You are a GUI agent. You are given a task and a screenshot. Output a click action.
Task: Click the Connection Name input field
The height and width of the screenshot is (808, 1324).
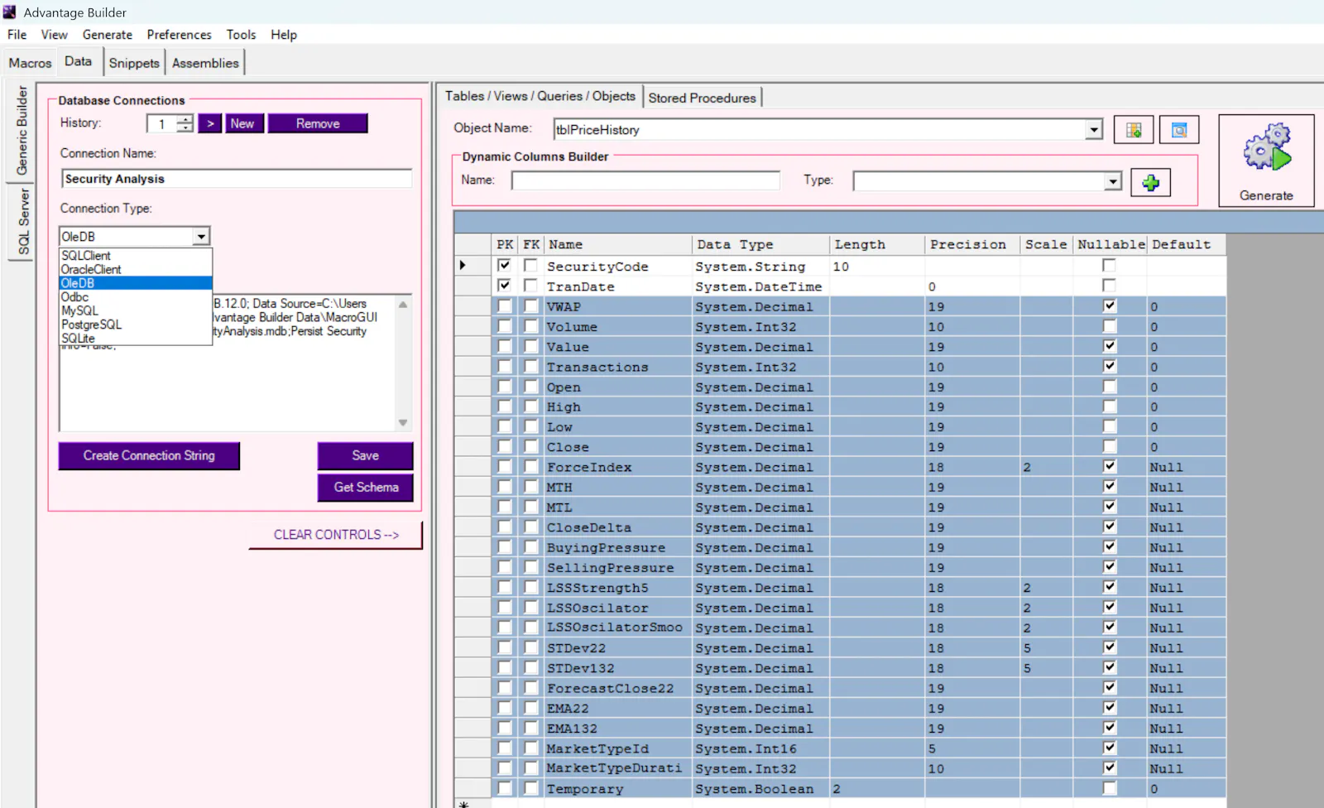point(237,179)
